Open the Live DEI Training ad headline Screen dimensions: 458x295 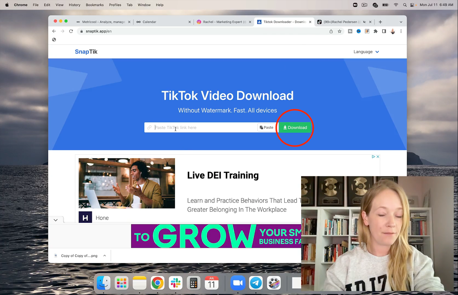[223, 175]
